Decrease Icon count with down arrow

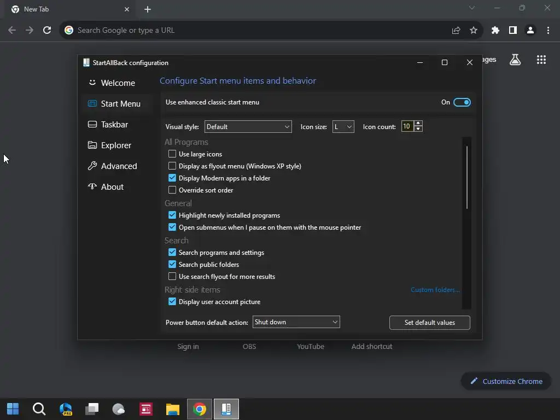[x=418, y=129]
